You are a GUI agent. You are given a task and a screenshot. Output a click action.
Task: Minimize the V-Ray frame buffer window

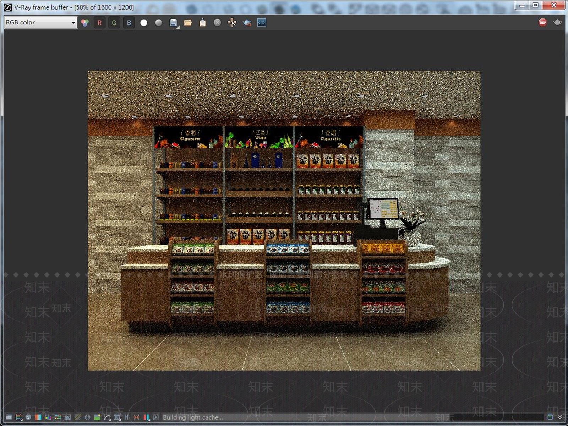coord(522,5)
